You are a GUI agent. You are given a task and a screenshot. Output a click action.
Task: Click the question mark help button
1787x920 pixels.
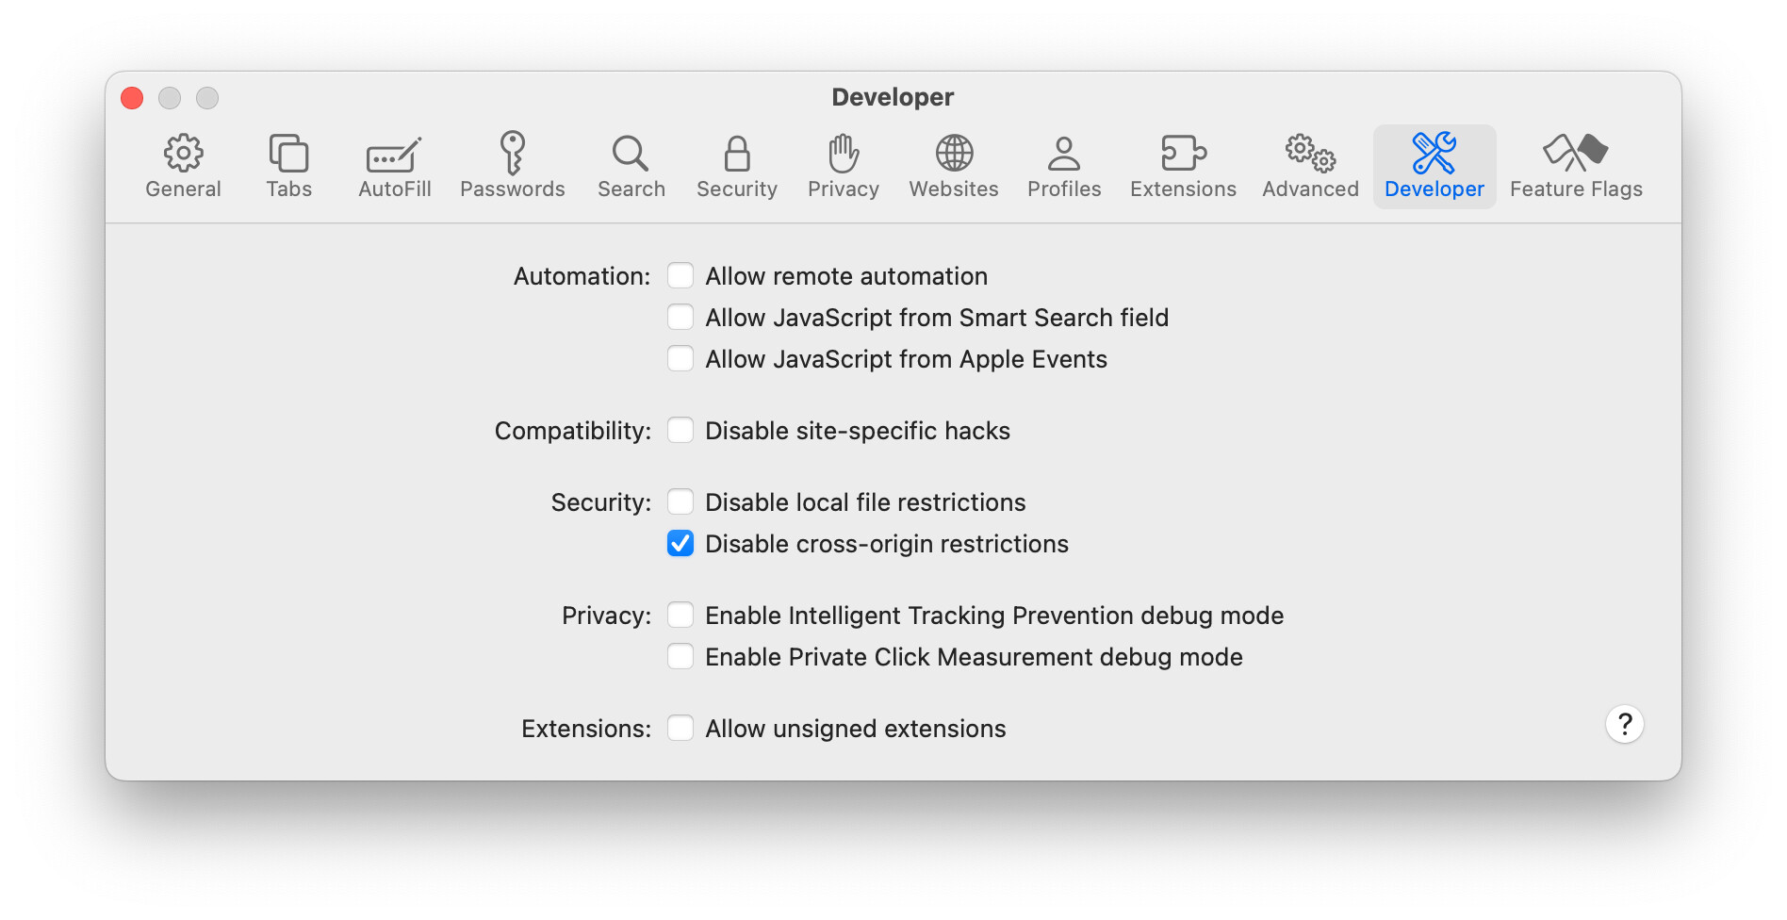click(1624, 724)
